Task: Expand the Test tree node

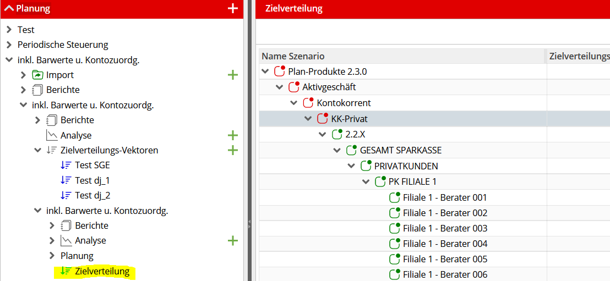Action: point(9,30)
